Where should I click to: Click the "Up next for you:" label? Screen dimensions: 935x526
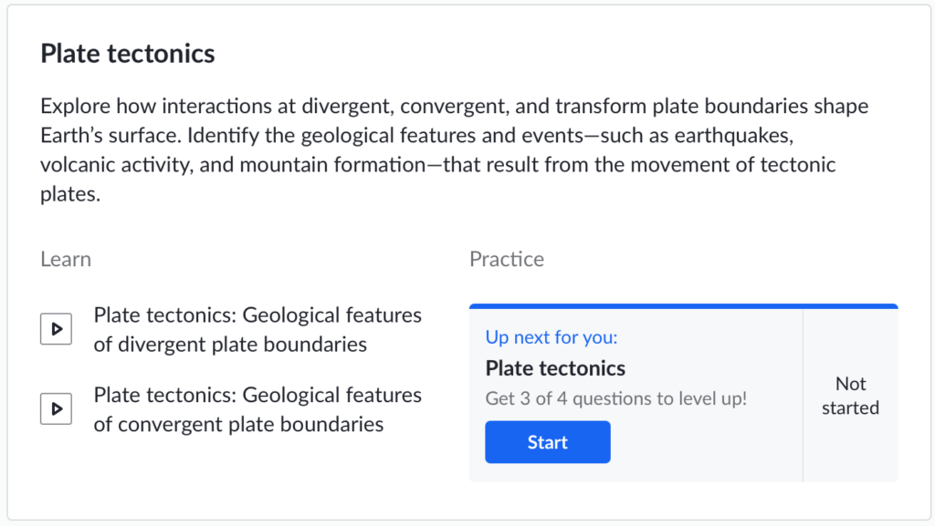[552, 337]
